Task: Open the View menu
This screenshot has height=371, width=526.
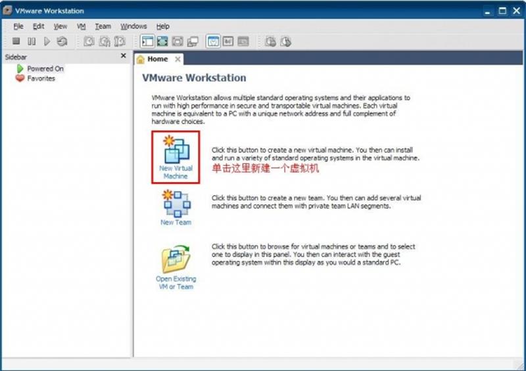Action: (x=60, y=26)
